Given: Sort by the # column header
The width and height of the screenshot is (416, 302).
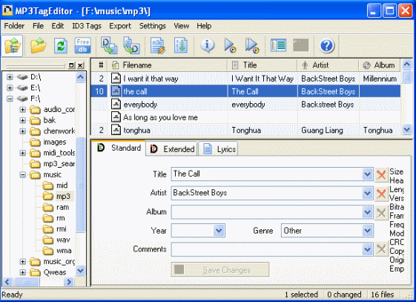Looking at the screenshot, I should pyautogui.click(x=100, y=65).
